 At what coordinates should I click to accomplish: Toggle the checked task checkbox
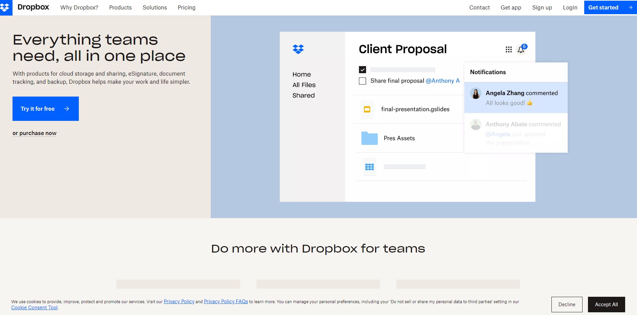pyautogui.click(x=362, y=70)
